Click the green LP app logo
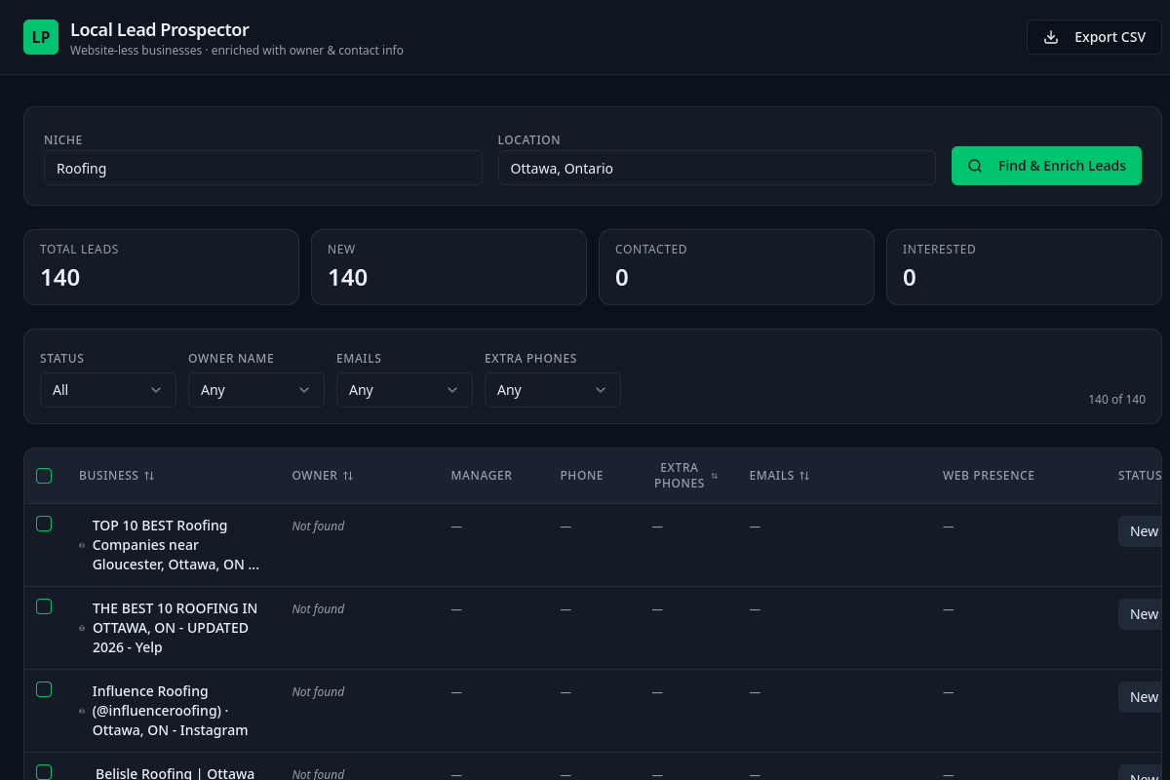 41,37
